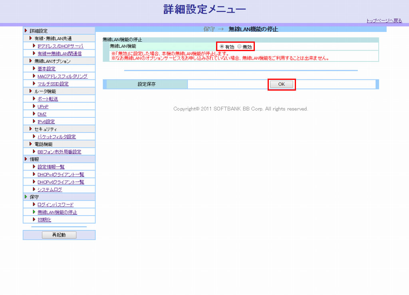Open the 初期化 page

click(44, 220)
